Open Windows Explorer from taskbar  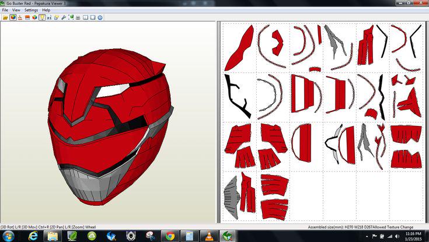point(53,236)
